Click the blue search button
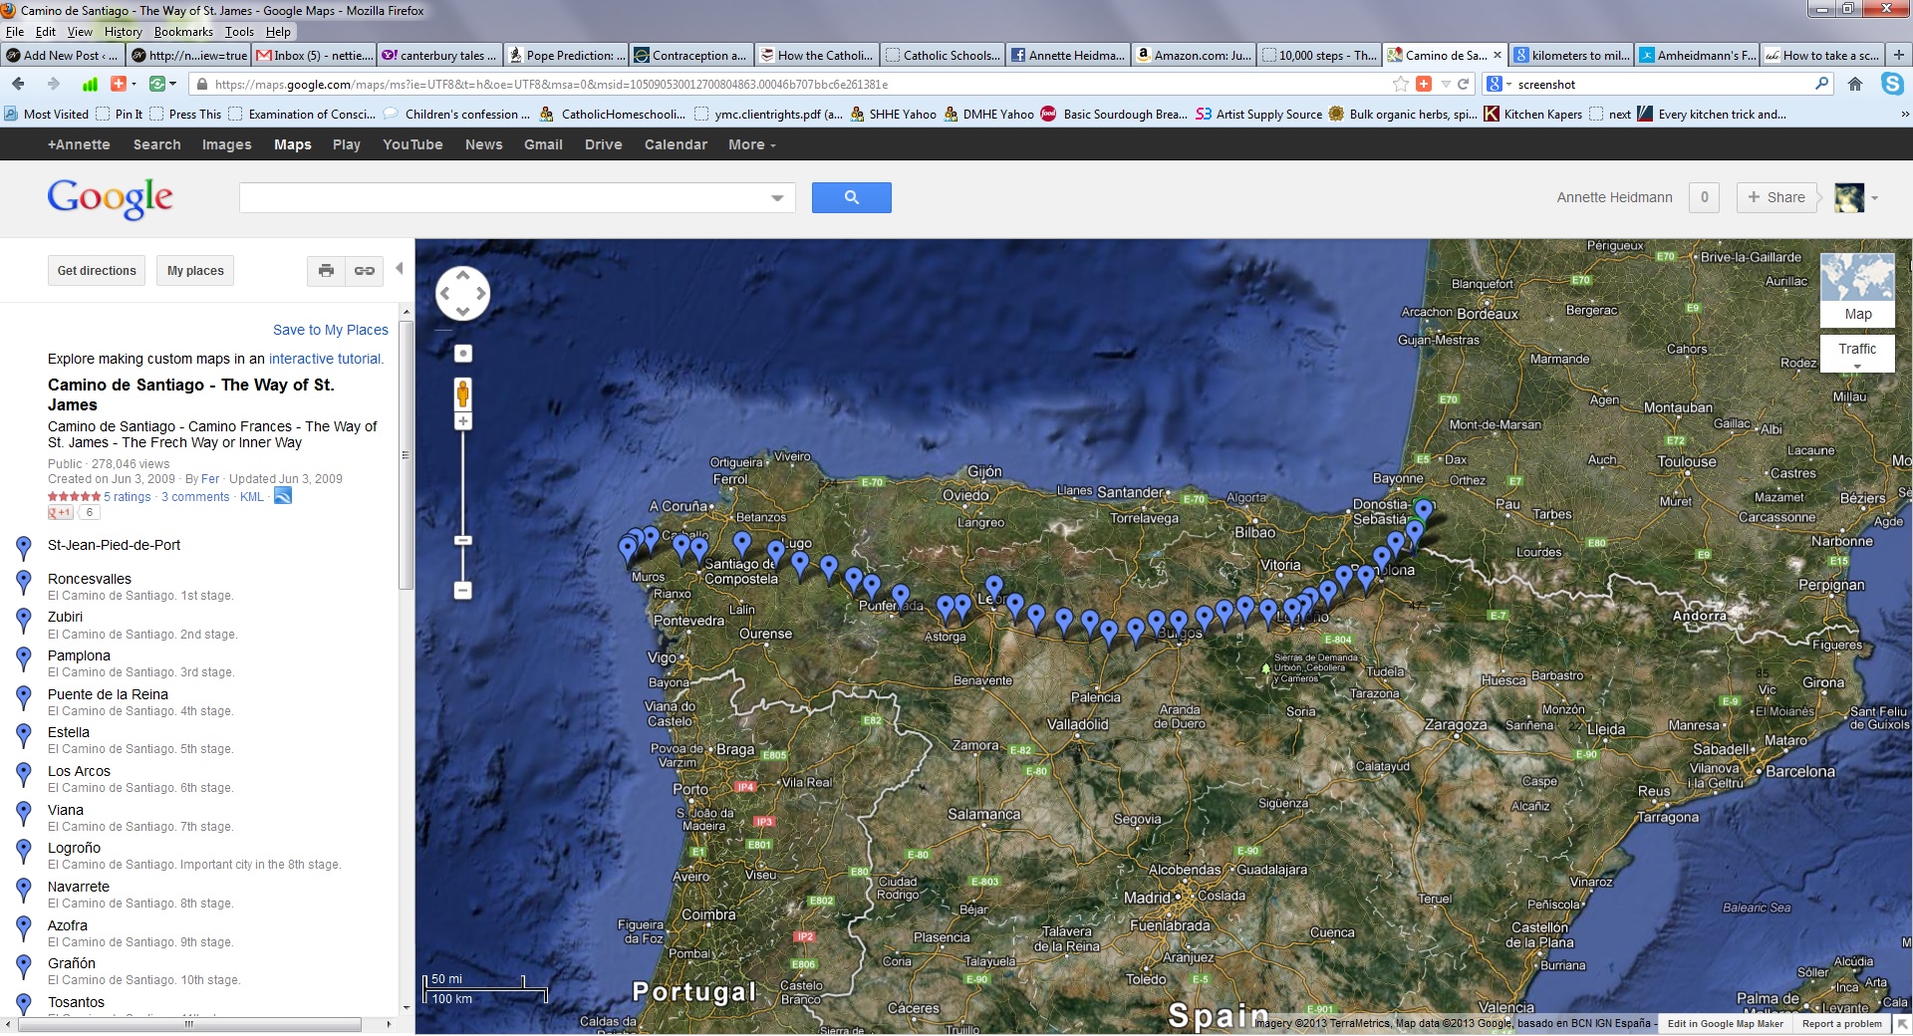This screenshot has height=1036, width=1913. [x=851, y=197]
